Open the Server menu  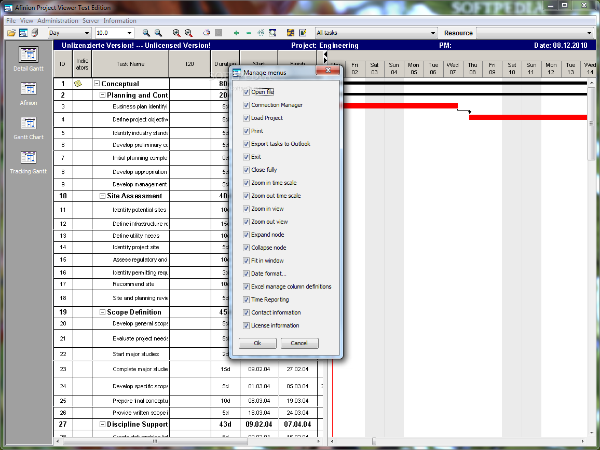[x=91, y=21]
